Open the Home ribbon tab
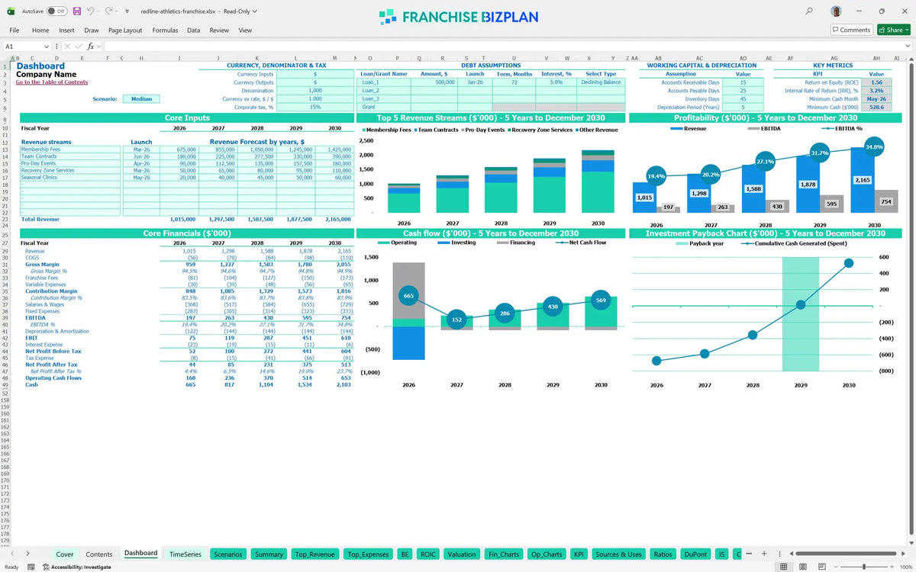 pos(40,31)
